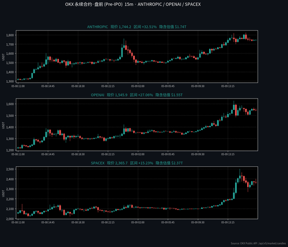Click 05-08 11:00 under the SPACEX chart
This screenshot has height=247, width=288.
[x=18, y=222]
